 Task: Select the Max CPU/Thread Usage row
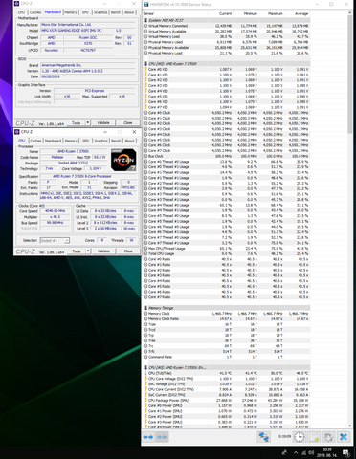pos(226,249)
